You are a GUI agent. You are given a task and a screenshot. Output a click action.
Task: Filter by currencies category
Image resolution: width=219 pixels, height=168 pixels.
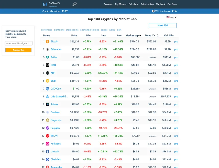pos(47,30)
